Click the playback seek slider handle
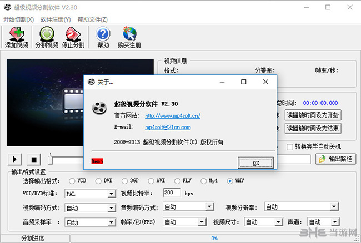This screenshot has height=243, width=361. [x=51, y=159]
